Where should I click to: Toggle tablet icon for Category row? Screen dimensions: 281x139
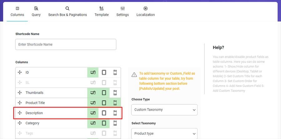point(104,123)
